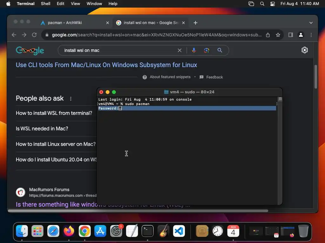325x243 pixels.
Task: Click the Terminal scrollback marker icon
Action: coord(280,99)
